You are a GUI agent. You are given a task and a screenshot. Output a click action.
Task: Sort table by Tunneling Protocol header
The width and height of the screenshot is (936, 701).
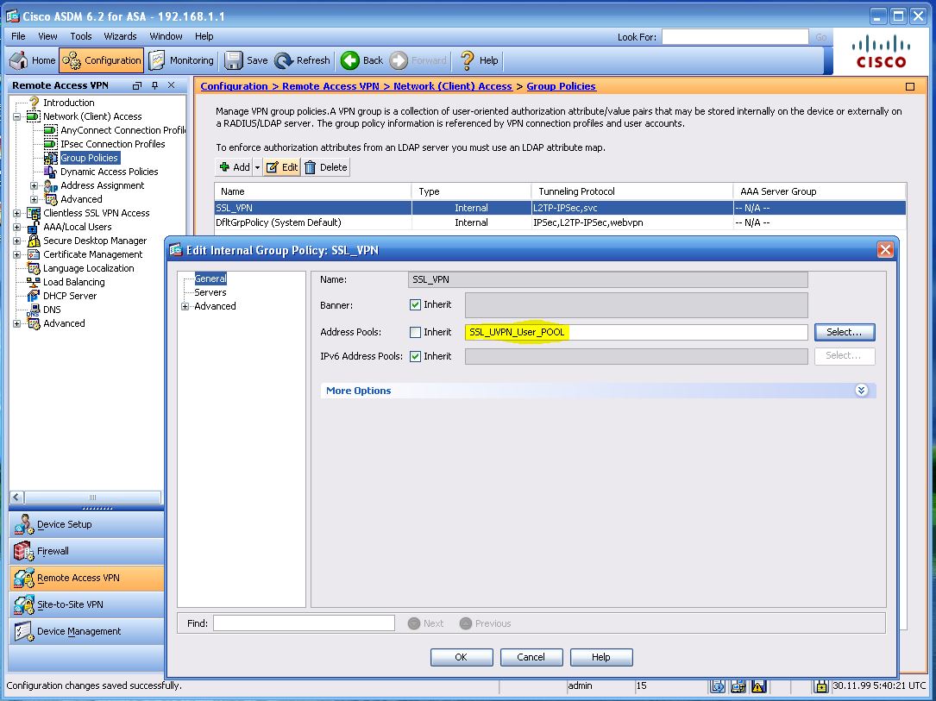click(631, 191)
